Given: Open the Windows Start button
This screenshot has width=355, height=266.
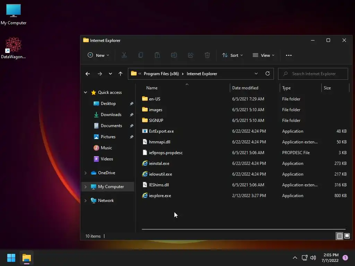Looking at the screenshot, I should [x=11, y=258].
